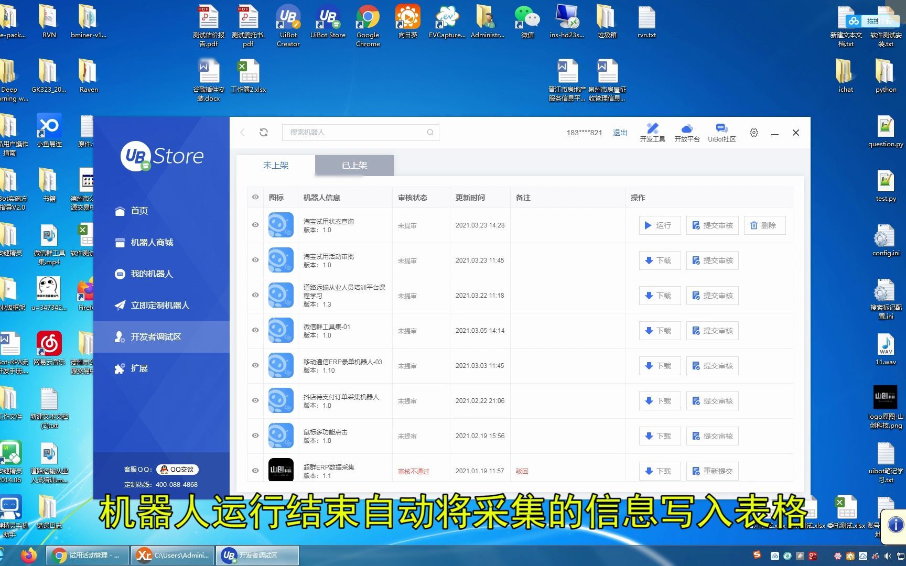The image size is (906, 566).
Task: Open 微信 WeChat desktop shortcut
Action: 527,21
